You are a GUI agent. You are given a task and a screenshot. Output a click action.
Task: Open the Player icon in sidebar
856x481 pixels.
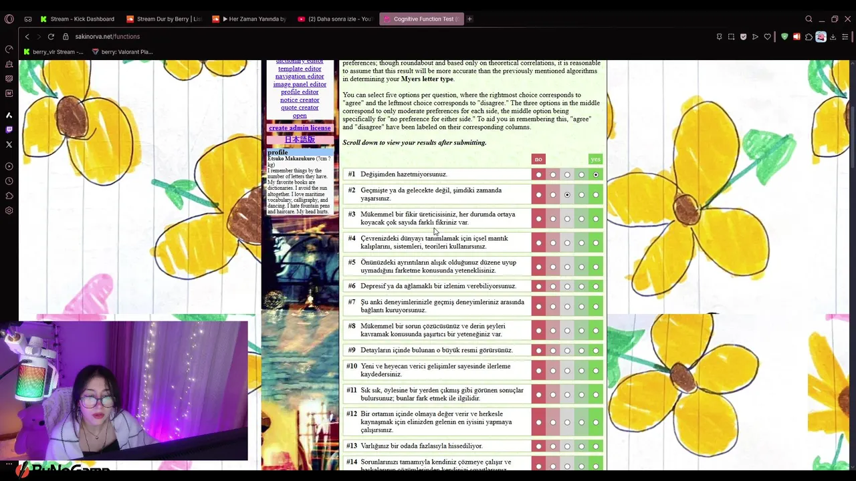[9, 166]
